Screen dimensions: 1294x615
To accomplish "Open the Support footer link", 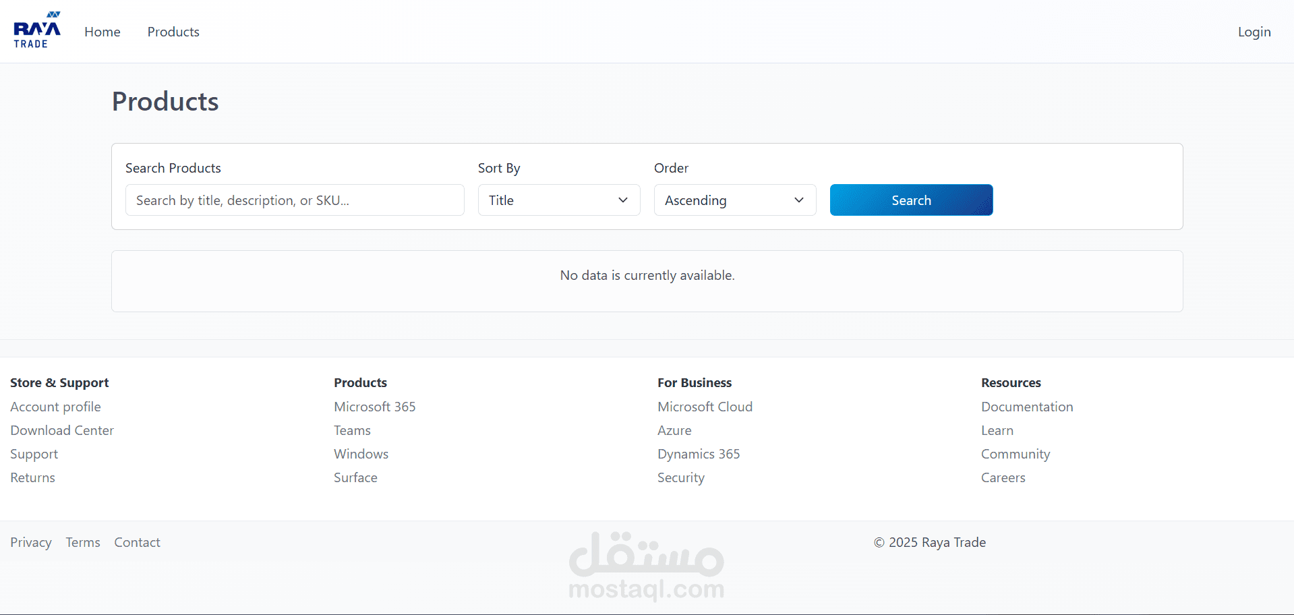I will coord(34,454).
